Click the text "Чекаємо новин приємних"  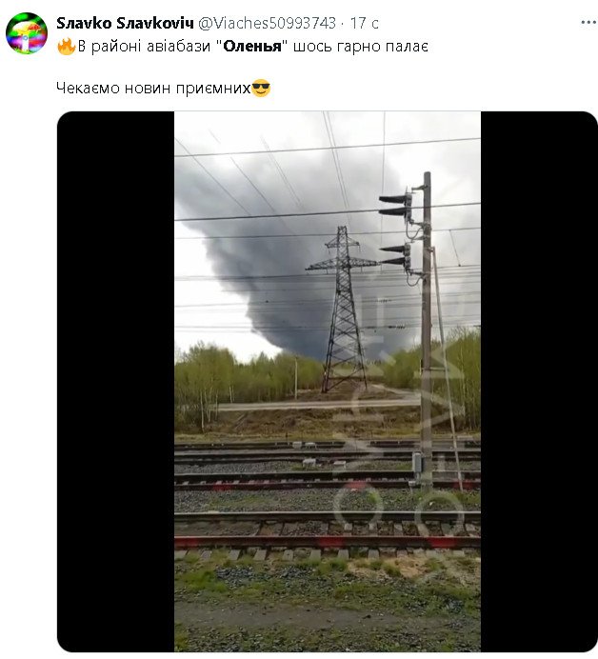tap(153, 89)
